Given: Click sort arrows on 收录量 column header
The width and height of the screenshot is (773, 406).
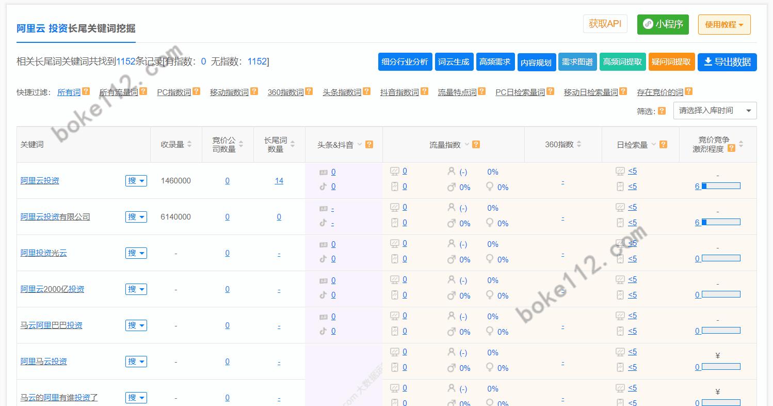Looking at the screenshot, I should coord(190,144).
